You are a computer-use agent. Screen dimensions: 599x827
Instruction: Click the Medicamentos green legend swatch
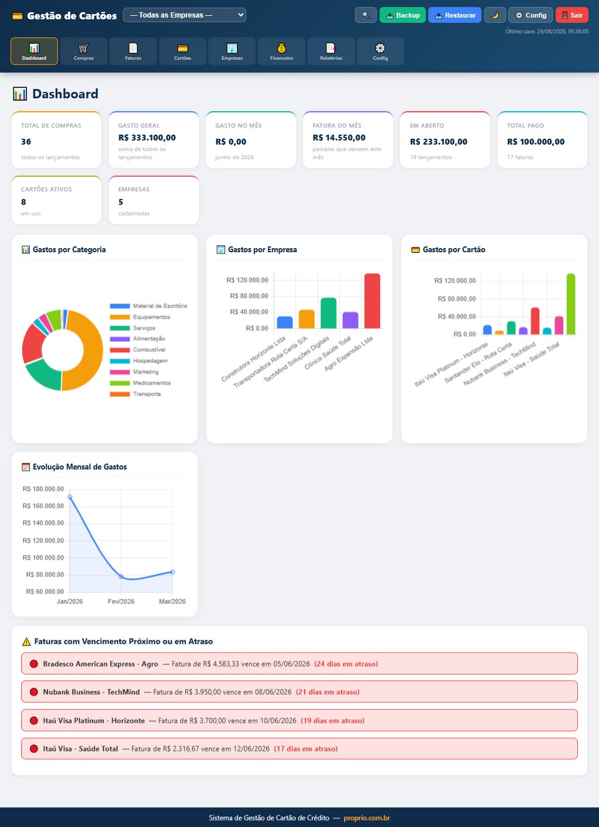[x=120, y=383]
